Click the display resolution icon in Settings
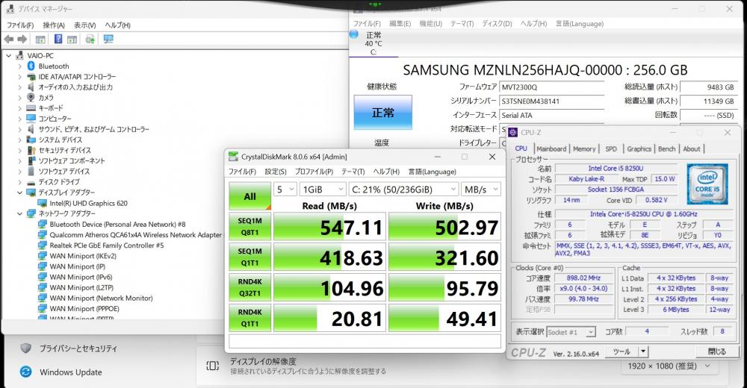Screen dimensions: 747x388 [212, 366]
